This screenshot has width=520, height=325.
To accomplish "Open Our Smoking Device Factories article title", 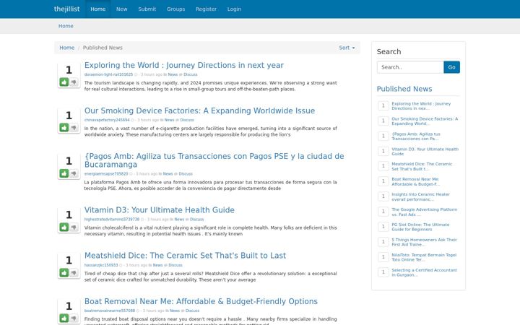I will tap(199, 110).
